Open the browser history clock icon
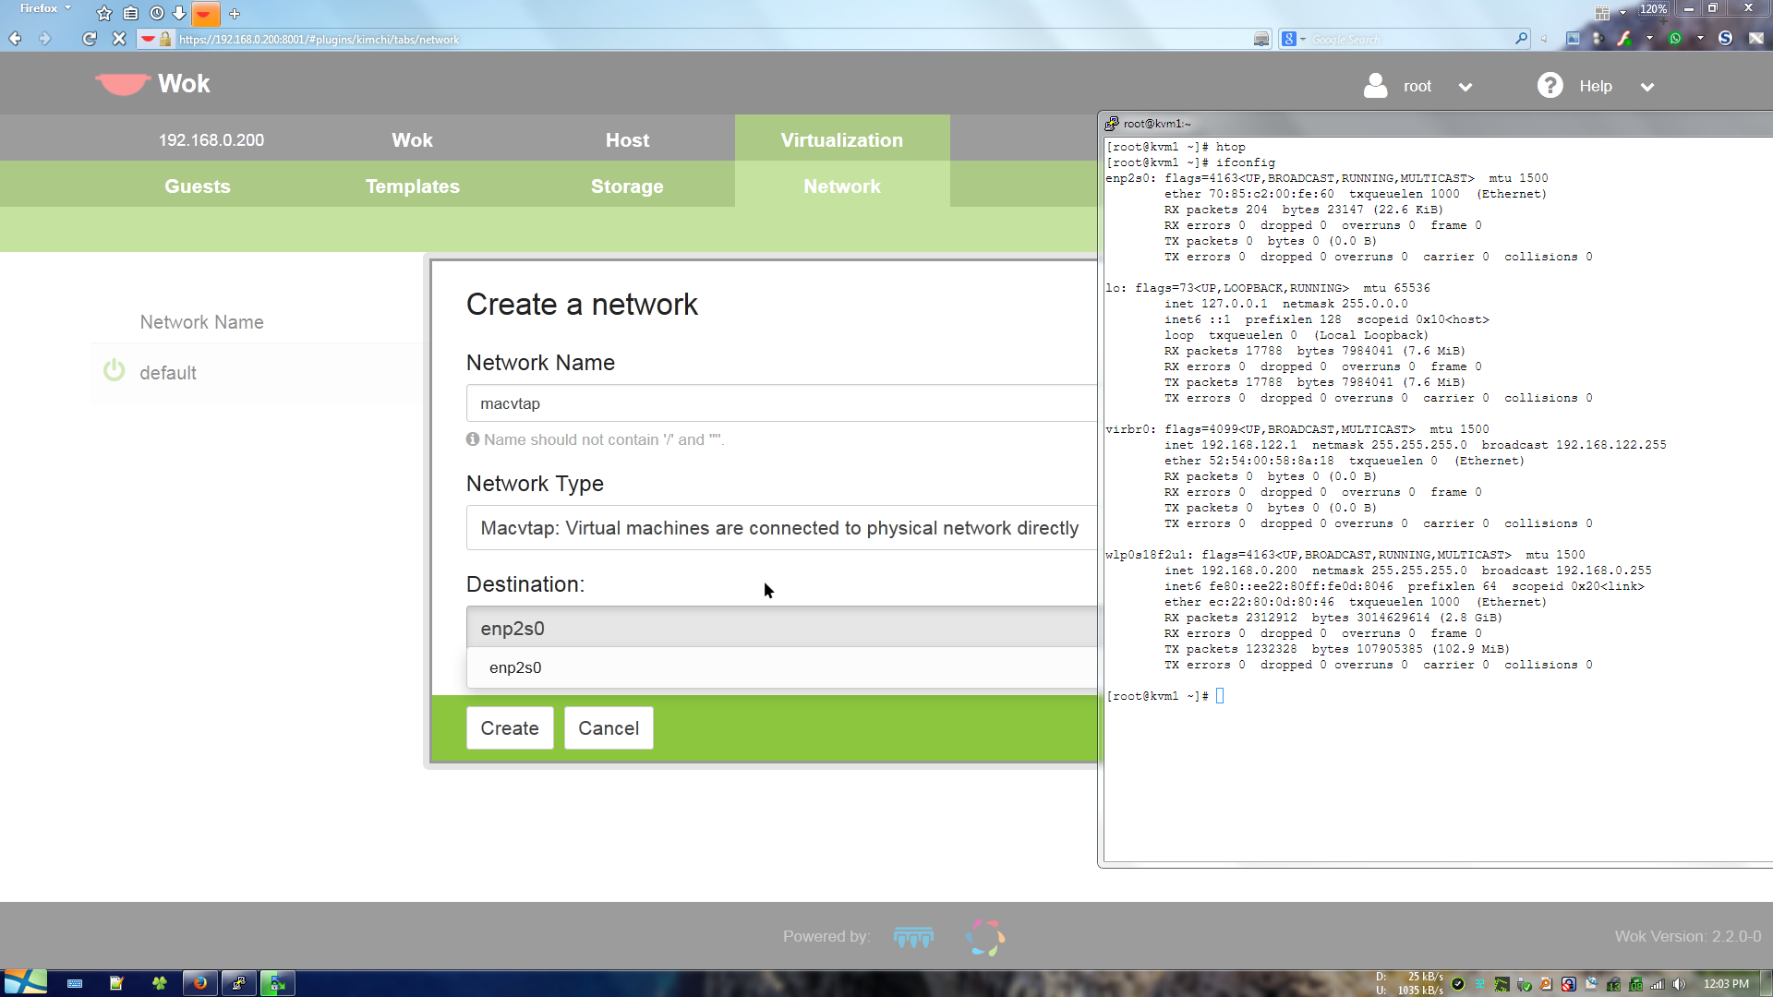The width and height of the screenshot is (1773, 997). [156, 14]
